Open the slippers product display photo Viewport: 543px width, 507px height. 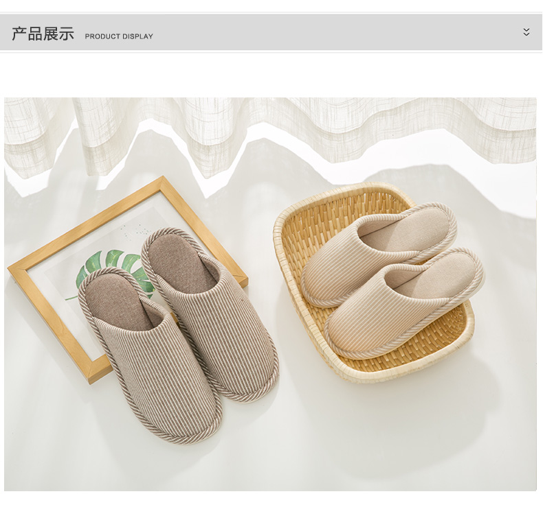click(270, 294)
